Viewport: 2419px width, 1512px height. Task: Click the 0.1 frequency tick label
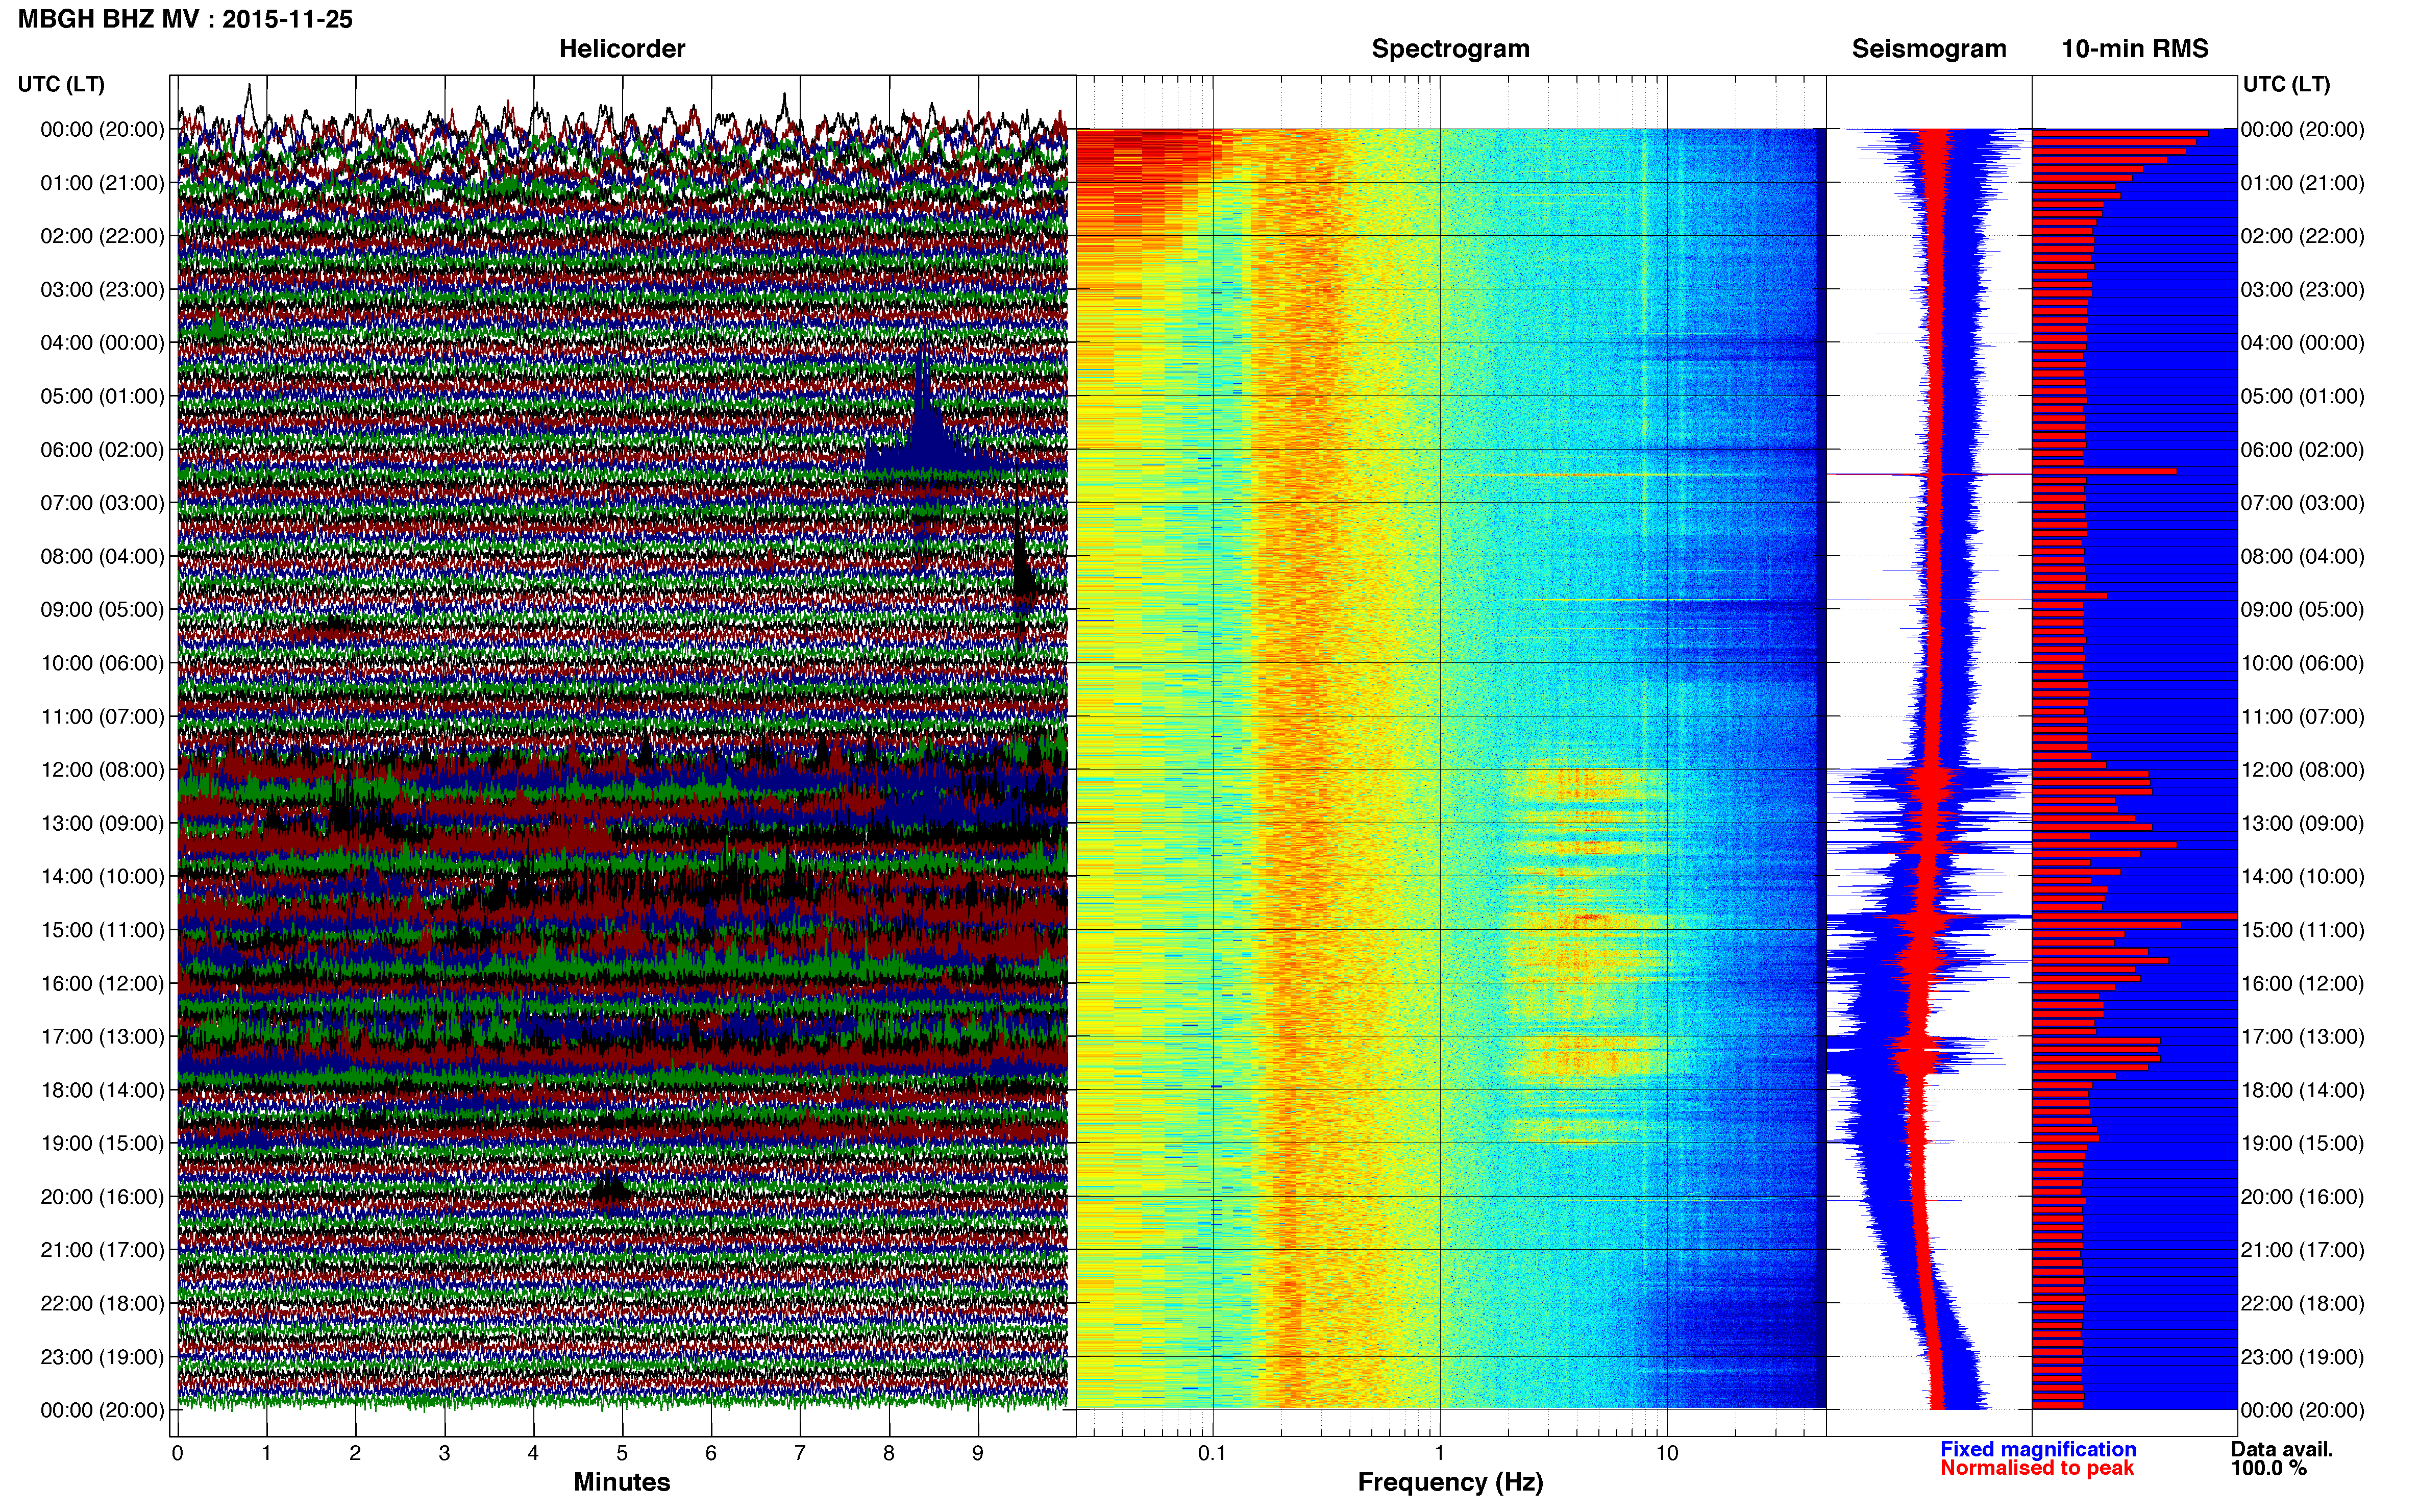[1212, 1453]
